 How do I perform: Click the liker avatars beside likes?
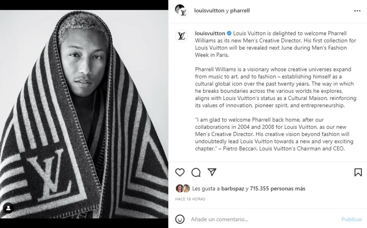point(183,189)
